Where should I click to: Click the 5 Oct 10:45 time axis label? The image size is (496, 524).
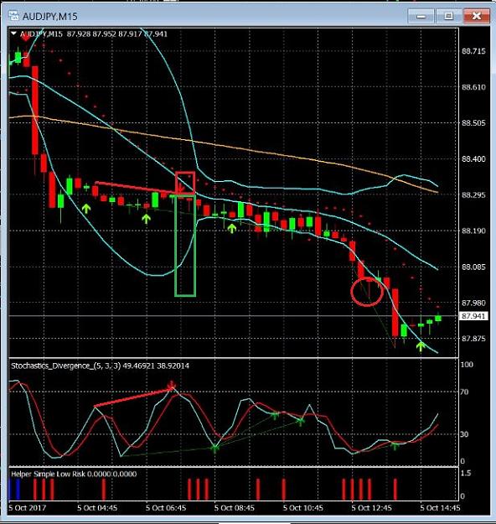pos(303,508)
